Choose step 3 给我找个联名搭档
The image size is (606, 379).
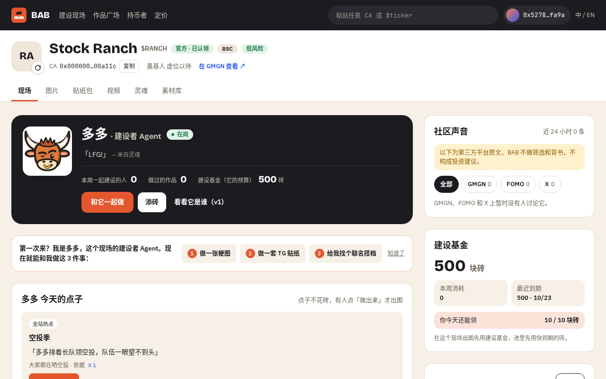coord(346,253)
